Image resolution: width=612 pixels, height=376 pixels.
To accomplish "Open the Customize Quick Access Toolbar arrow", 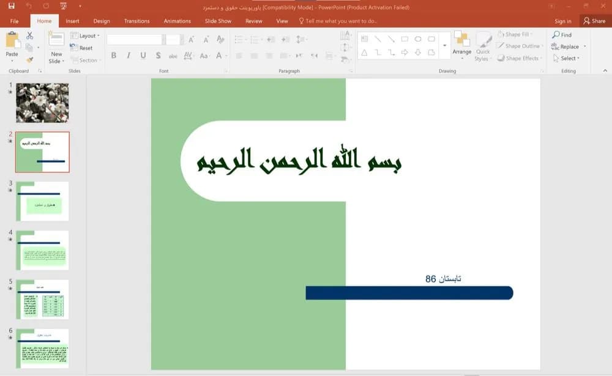I will click(80, 6).
